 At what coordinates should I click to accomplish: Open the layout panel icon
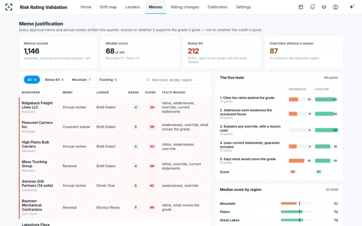tap(301, 7)
